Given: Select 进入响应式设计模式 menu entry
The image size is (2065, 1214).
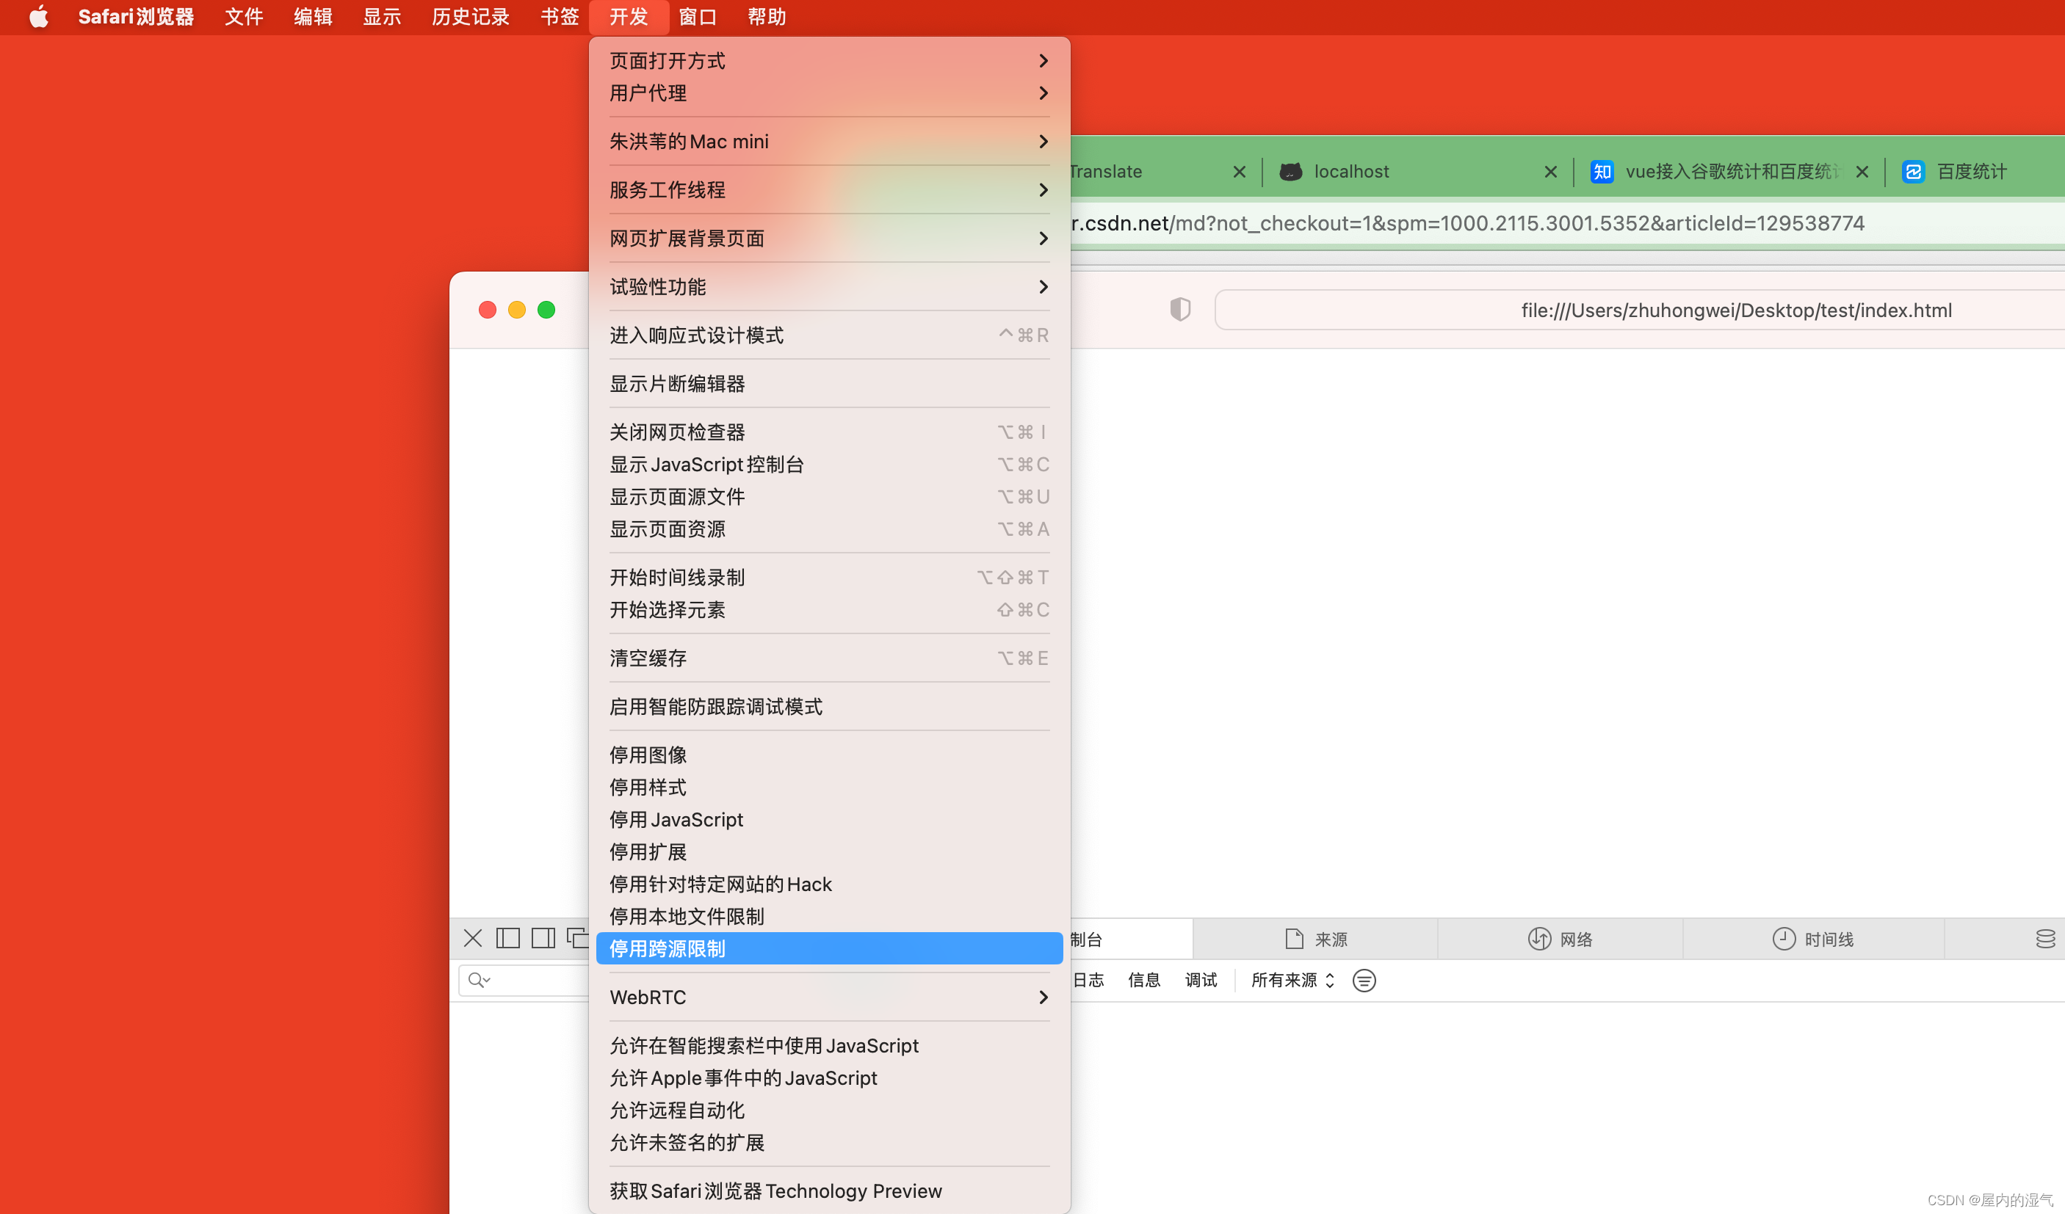Looking at the screenshot, I should [x=696, y=335].
